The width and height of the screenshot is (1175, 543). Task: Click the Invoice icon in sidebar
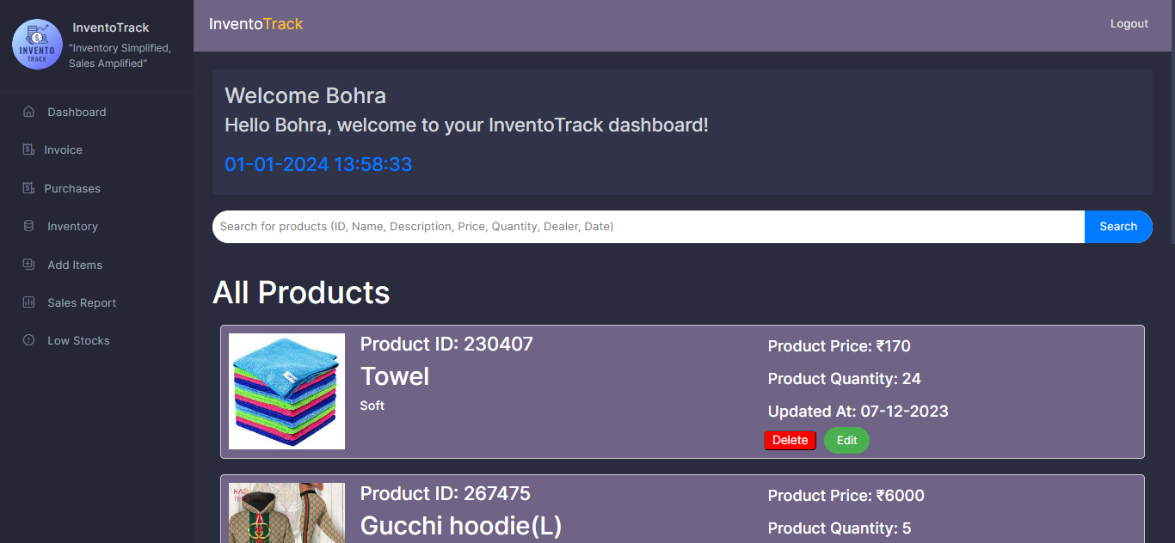(28, 149)
